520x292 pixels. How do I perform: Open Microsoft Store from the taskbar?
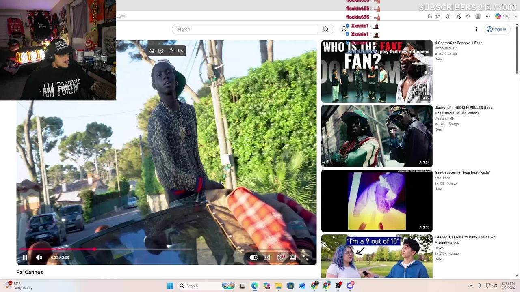click(290, 286)
